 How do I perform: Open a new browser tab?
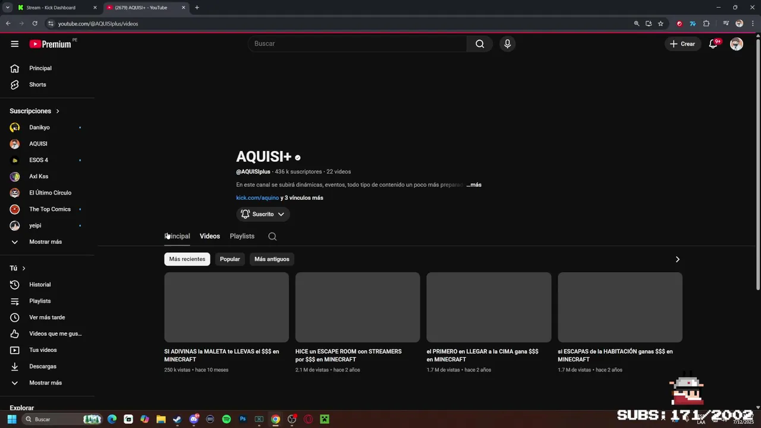coord(197,8)
